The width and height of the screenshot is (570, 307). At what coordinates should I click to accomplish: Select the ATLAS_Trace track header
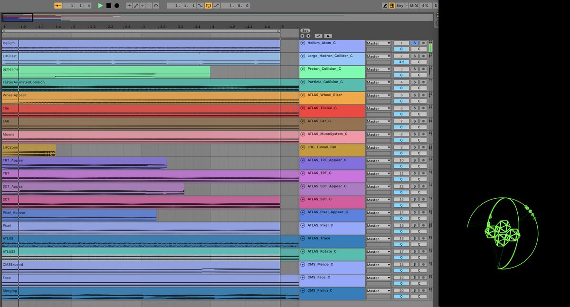coord(332,241)
